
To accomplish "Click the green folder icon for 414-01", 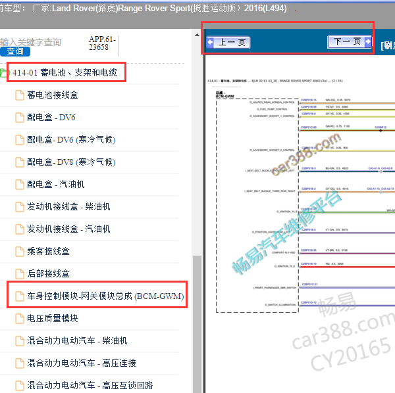I will [x=5, y=73].
